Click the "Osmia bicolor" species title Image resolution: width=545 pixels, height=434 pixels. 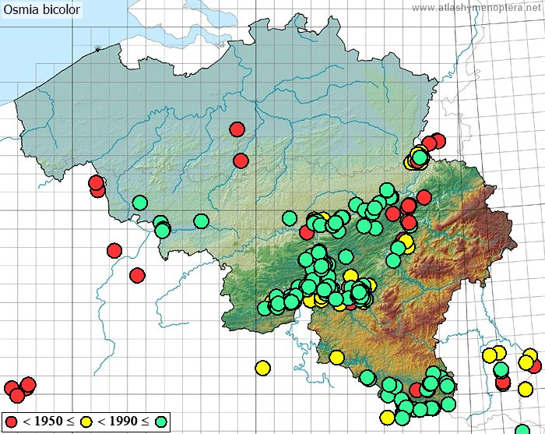point(42,9)
